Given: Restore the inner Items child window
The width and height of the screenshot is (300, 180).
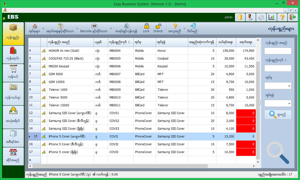Looking at the screenshot, I should [x=291, y=10].
